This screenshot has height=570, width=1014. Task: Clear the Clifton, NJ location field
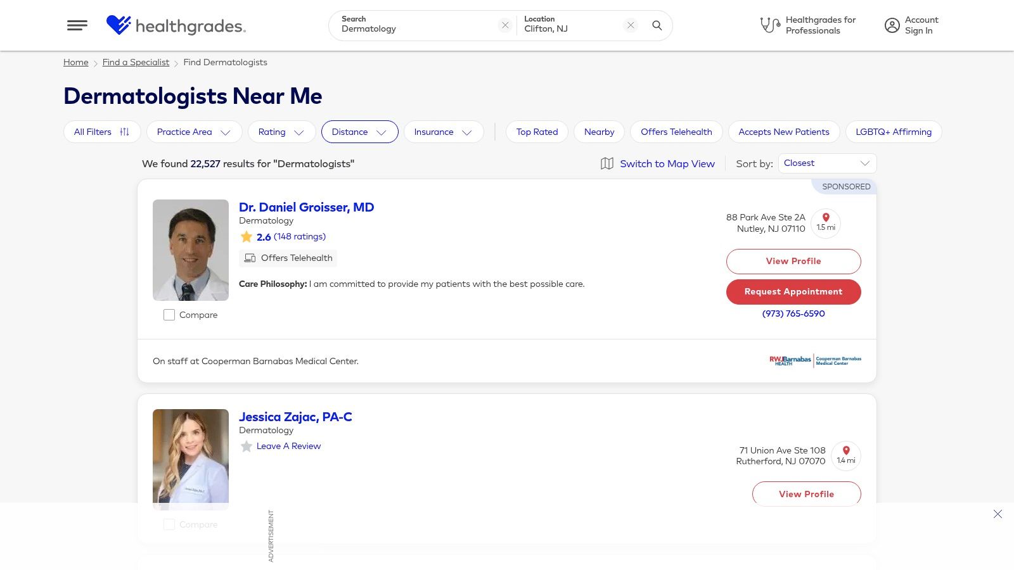pyautogui.click(x=631, y=25)
